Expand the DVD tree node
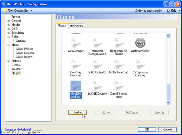 9,29
